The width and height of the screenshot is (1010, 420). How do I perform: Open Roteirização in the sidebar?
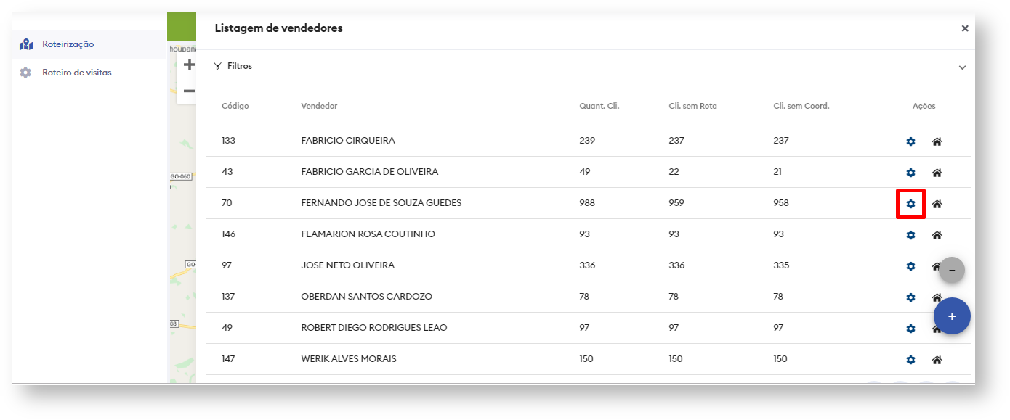(x=68, y=44)
